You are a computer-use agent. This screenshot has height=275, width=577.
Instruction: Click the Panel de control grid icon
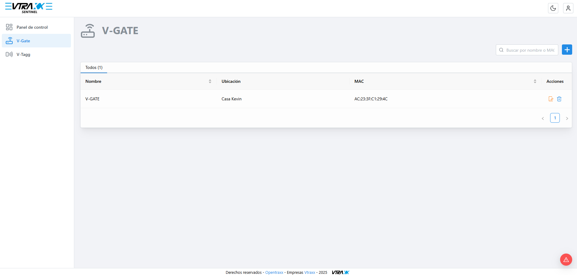pos(9,27)
